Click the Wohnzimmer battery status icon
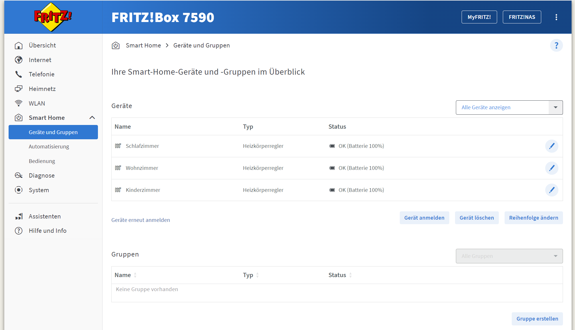 pyautogui.click(x=332, y=168)
